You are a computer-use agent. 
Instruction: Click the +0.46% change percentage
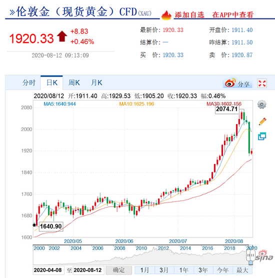pos(82,42)
